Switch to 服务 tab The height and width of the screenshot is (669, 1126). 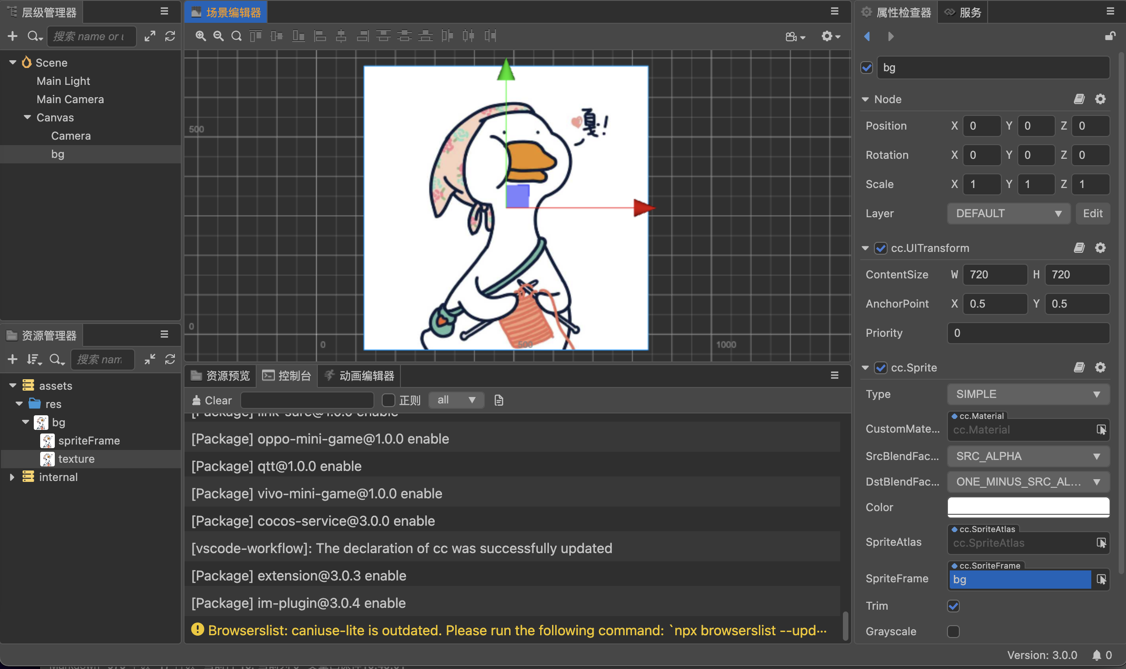tap(963, 12)
